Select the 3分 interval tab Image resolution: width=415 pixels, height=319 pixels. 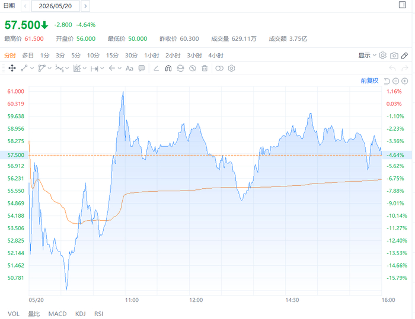(x=60, y=56)
